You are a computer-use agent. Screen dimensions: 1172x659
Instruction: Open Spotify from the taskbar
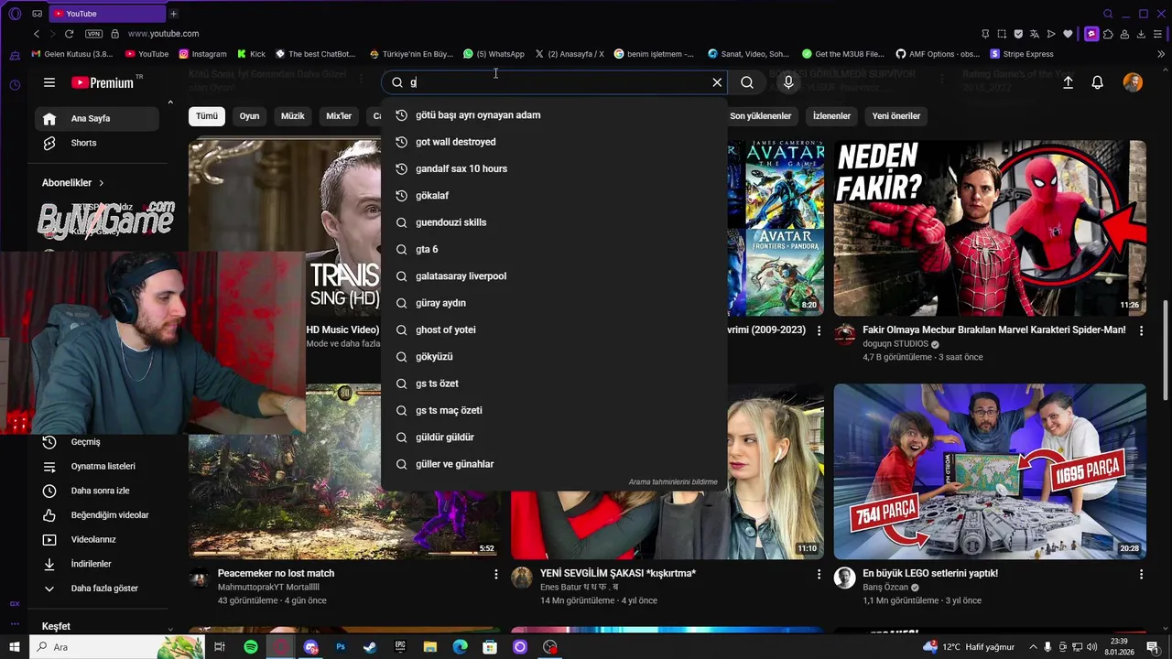click(x=251, y=647)
